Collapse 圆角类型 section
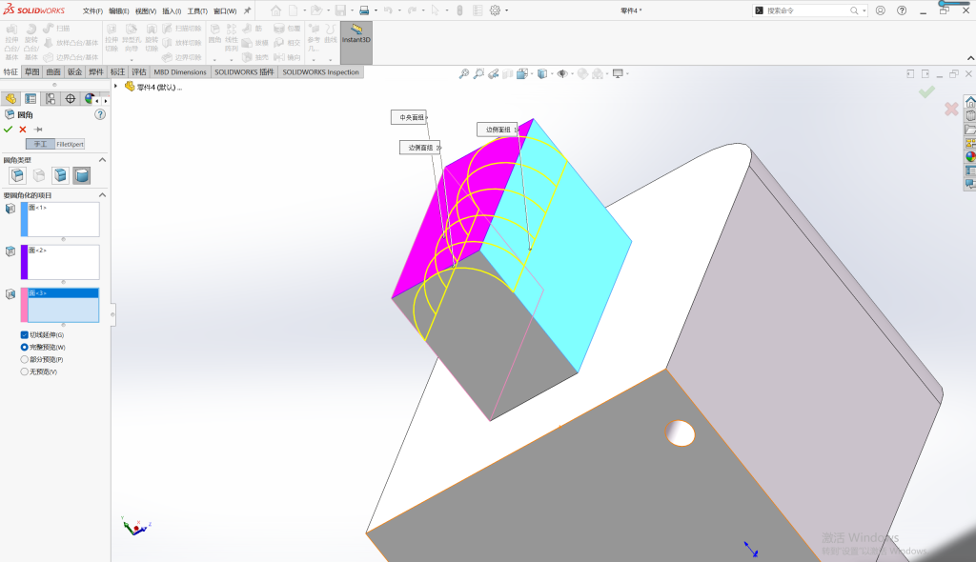The height and width of the screenshot is (562, 976). tap(102, 160)
